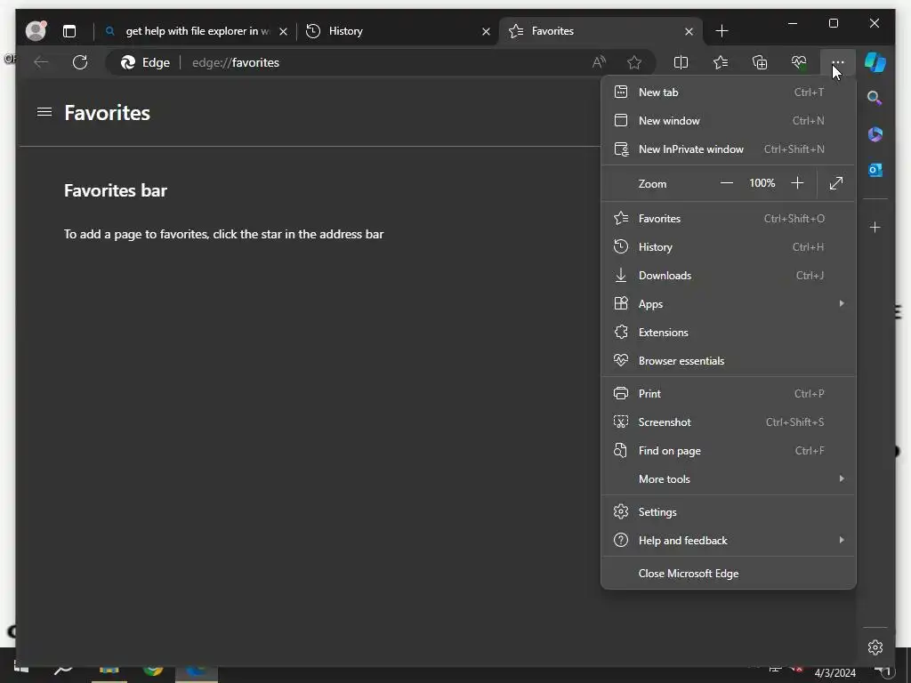Viewport: 911px width, 683px height.
Task: Open a New InPrivate window
Action: point(728,149)
